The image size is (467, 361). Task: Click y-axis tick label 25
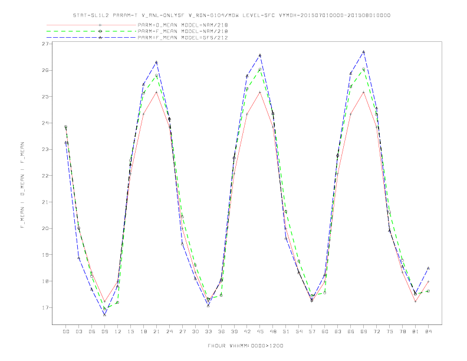coord(45,97)
